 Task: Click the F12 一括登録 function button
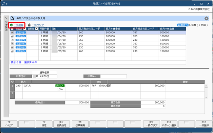point(204,124)
